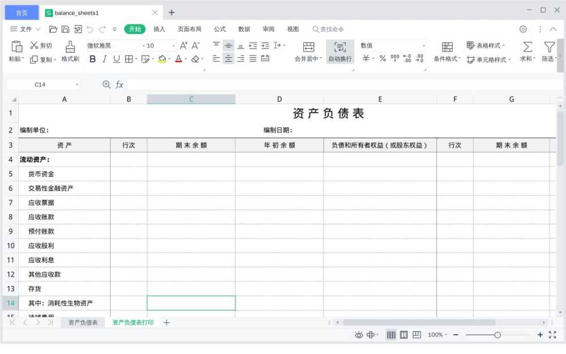
Task: Increase font size with the A+ icon
Action: 183,45
